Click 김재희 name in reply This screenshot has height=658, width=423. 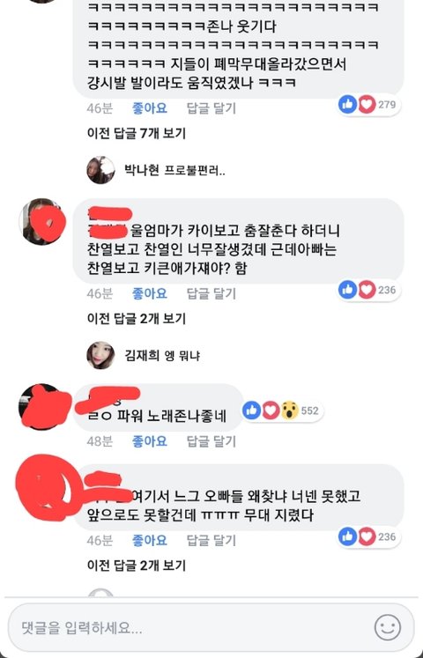(x=141, y=356)
